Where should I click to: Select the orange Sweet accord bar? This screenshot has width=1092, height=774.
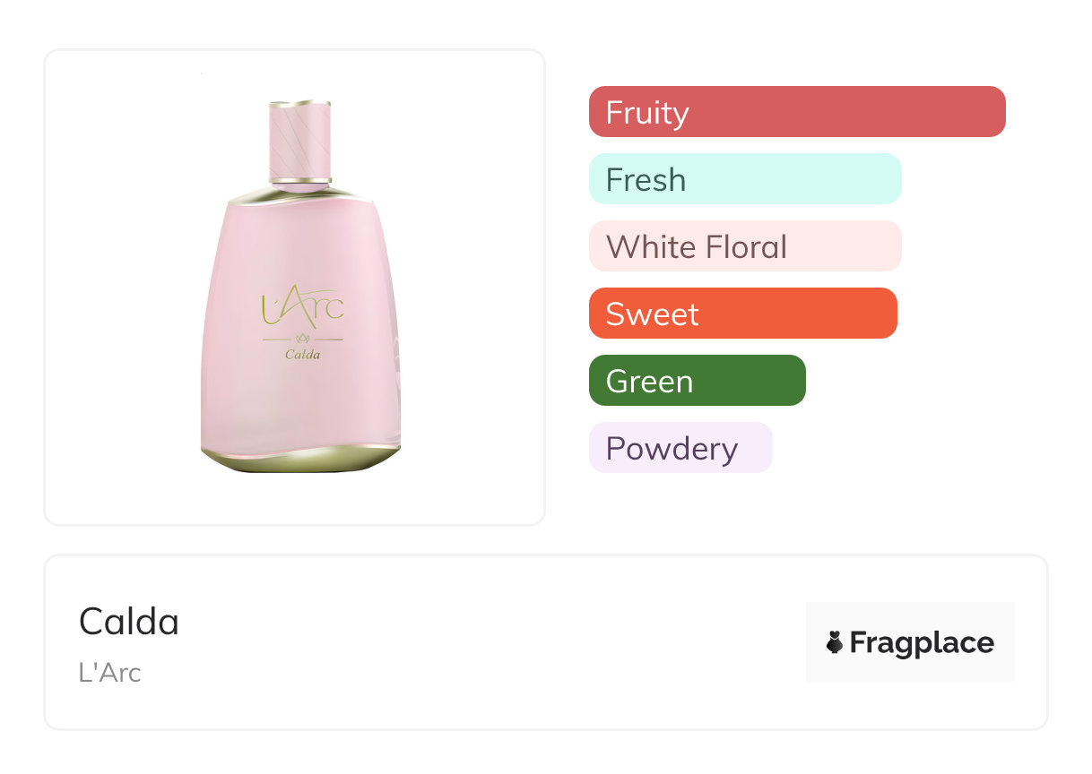[742, 314]
